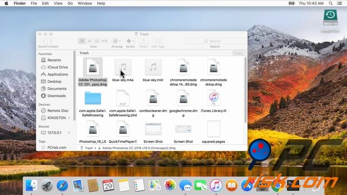Eject the KINGSTON drive
This screenshot has width=347, height=195.
point(69,118)
